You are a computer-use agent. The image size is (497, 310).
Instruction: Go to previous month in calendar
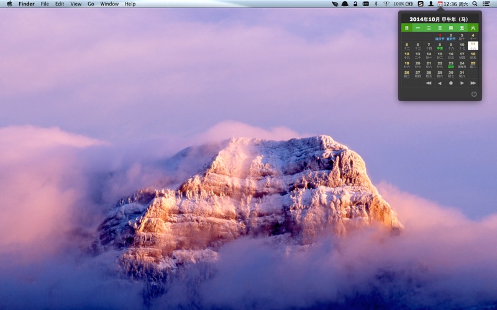(x=440, y=83)
